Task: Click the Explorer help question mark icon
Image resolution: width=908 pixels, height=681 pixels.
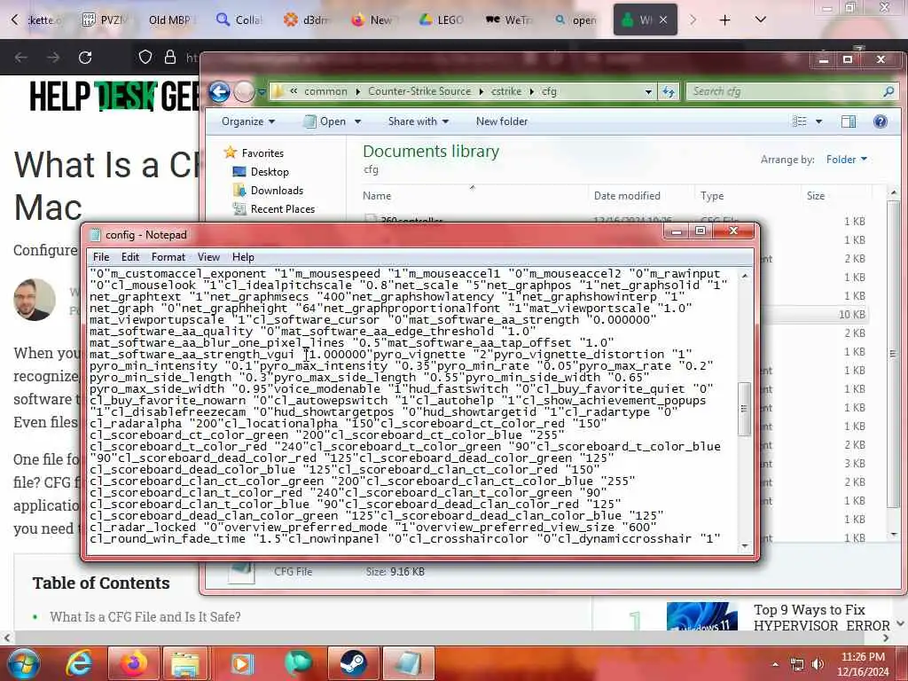Action: [x=881, y=121]
